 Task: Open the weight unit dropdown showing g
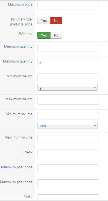67,87
